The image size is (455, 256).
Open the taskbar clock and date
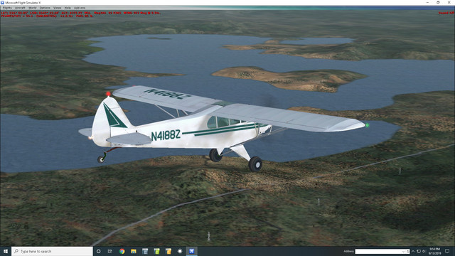[434, 251]
